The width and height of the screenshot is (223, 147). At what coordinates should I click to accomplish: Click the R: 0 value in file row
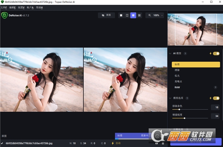click(x=93, y=143)
